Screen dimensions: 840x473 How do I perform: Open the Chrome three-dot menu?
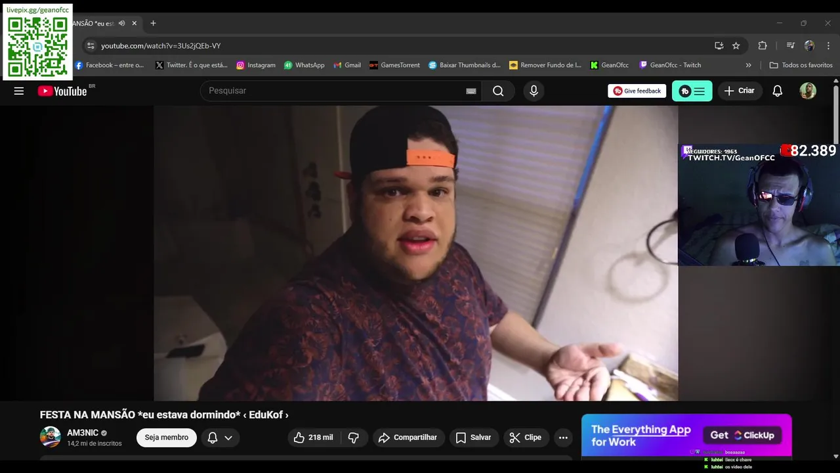pos(828,45)
